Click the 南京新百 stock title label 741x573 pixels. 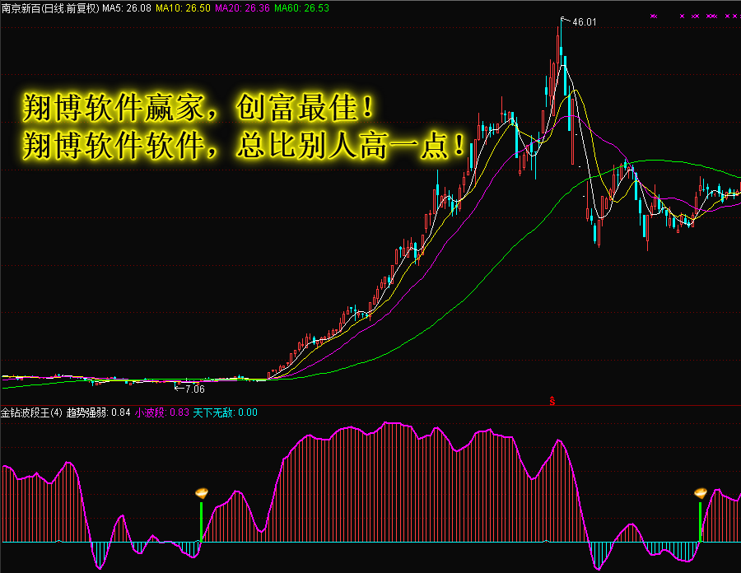coord(50,8)
